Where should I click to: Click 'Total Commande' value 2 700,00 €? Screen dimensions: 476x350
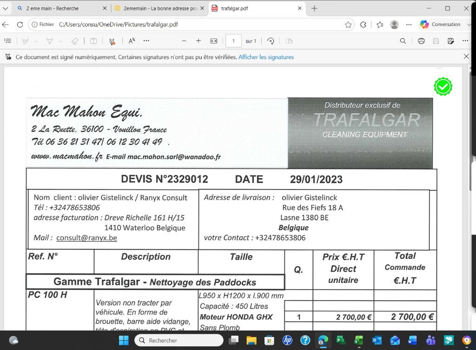pos(412,317)
